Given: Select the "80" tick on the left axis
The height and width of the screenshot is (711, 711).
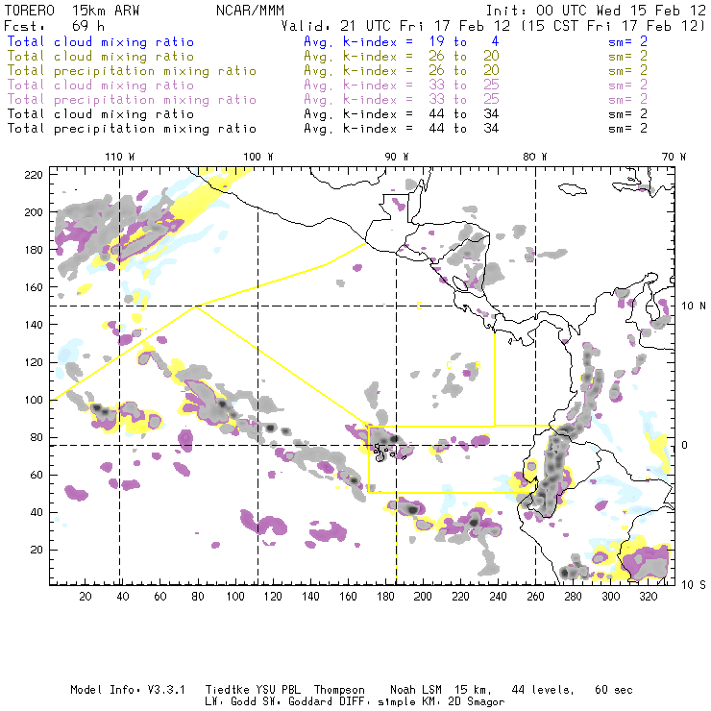Looking at the screenshot, I should 37,437.
